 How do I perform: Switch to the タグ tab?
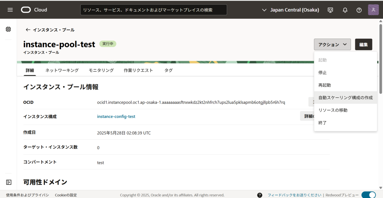[x=169, y=70]
